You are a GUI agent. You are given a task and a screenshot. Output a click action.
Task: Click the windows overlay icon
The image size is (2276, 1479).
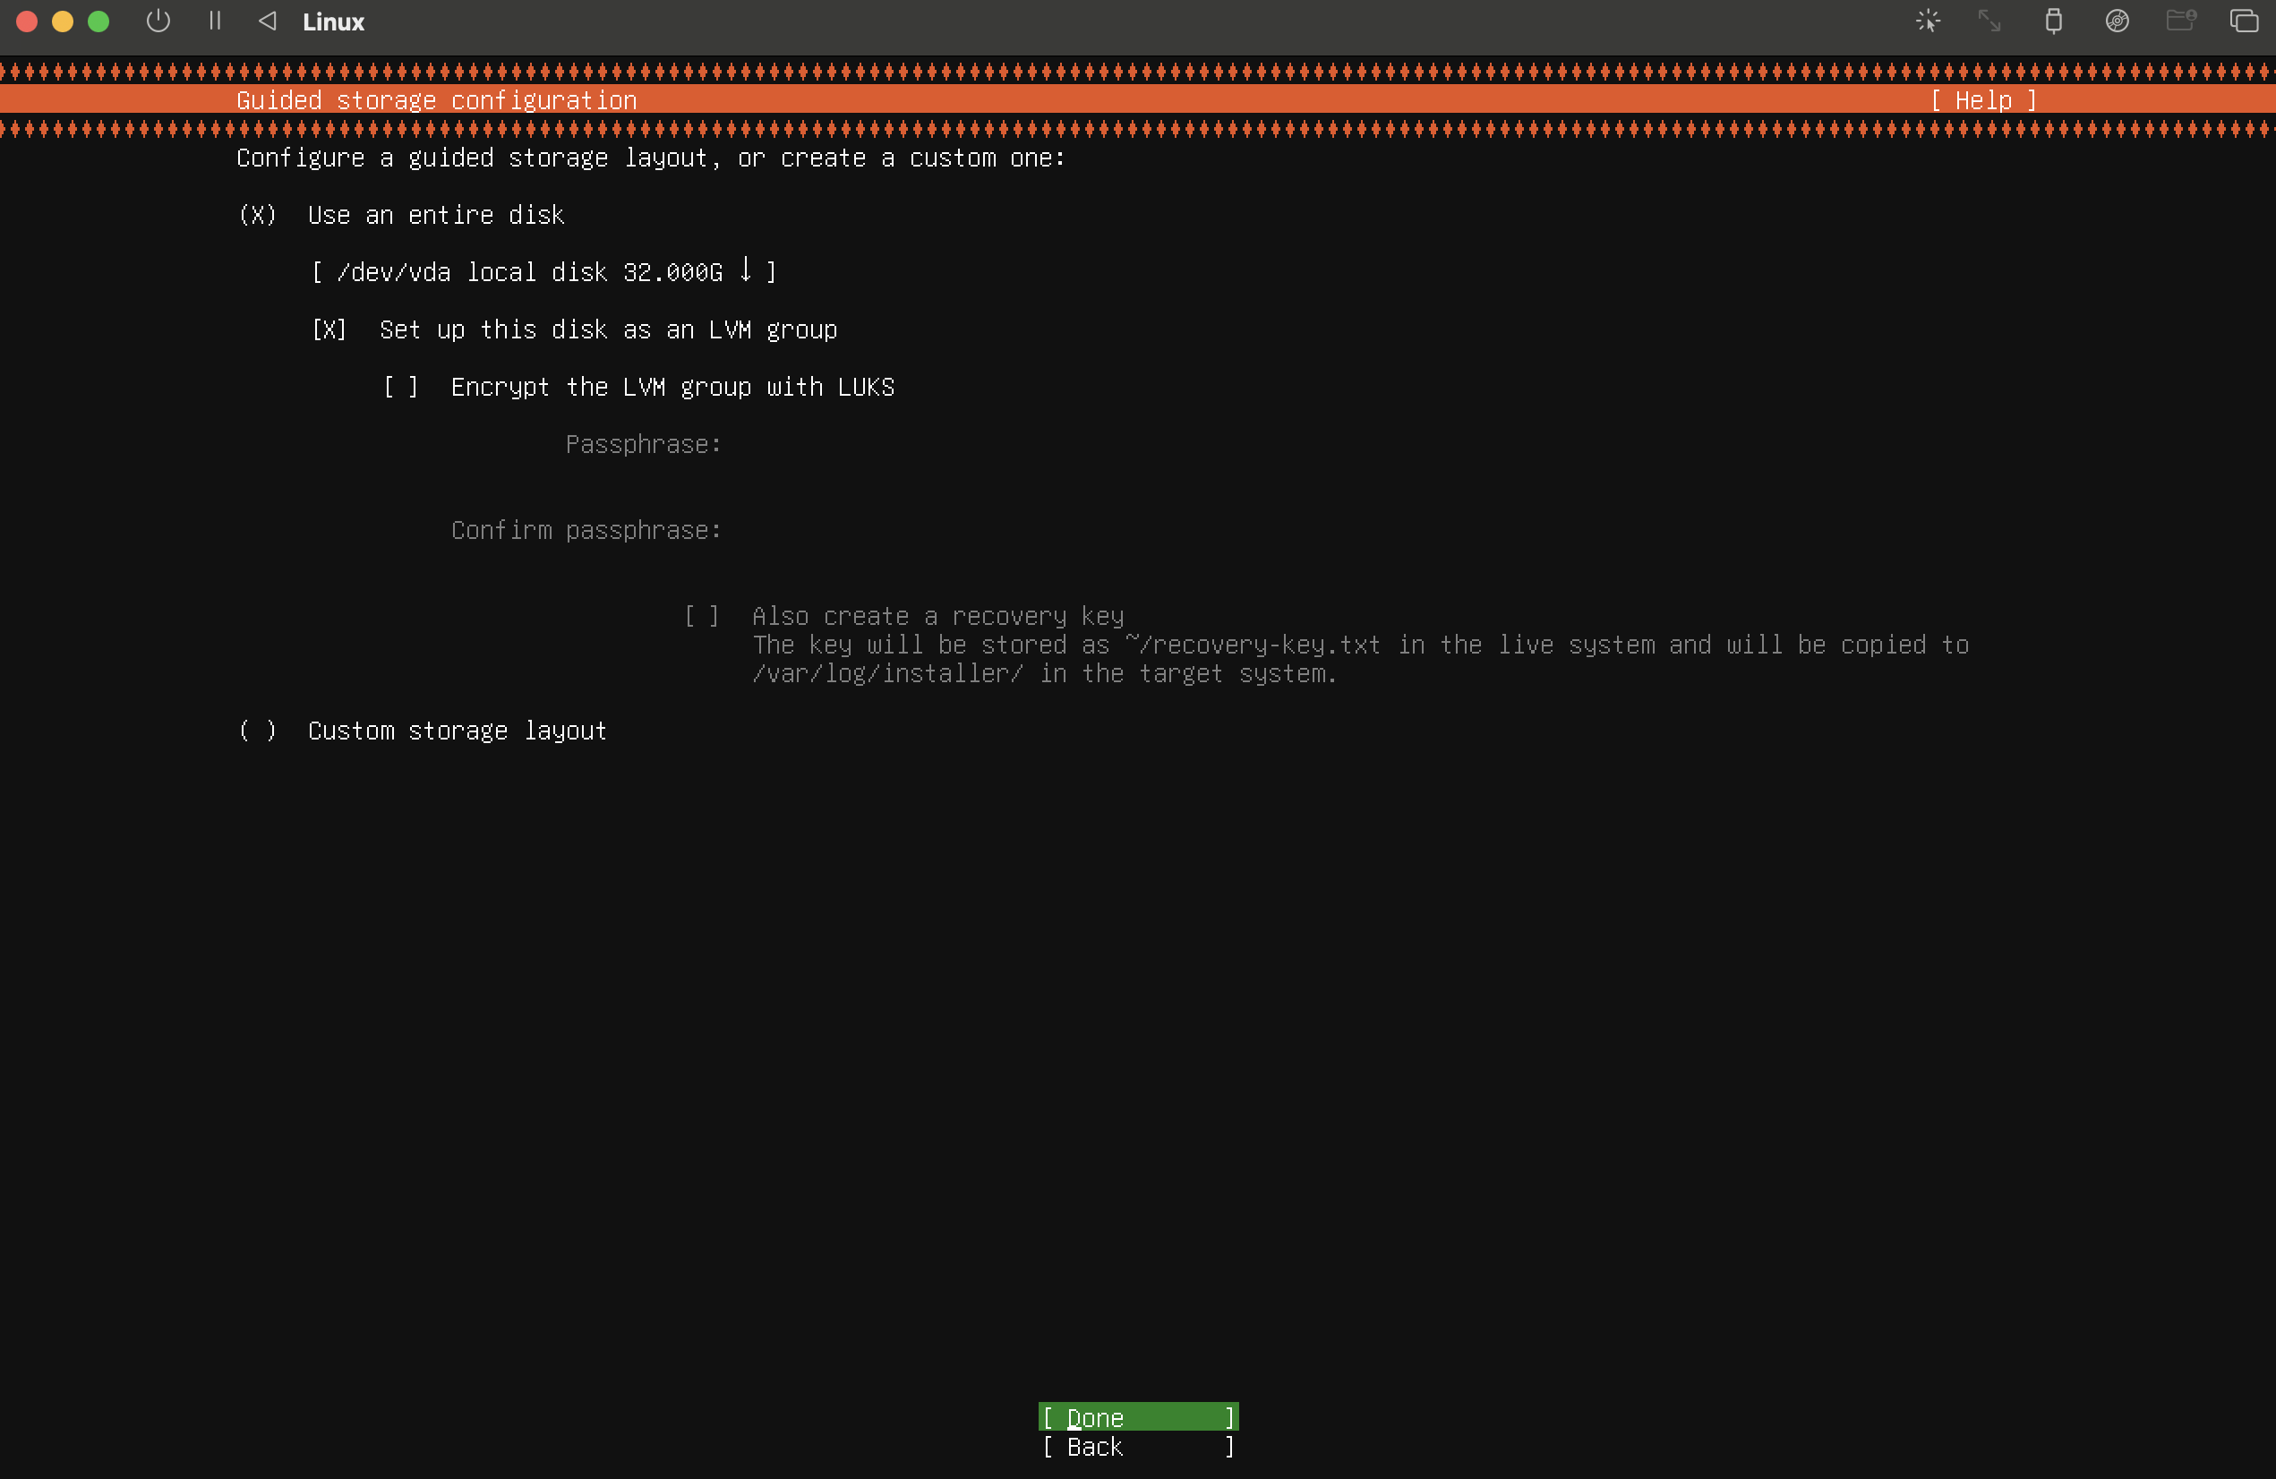click(x=2245, y=21)
